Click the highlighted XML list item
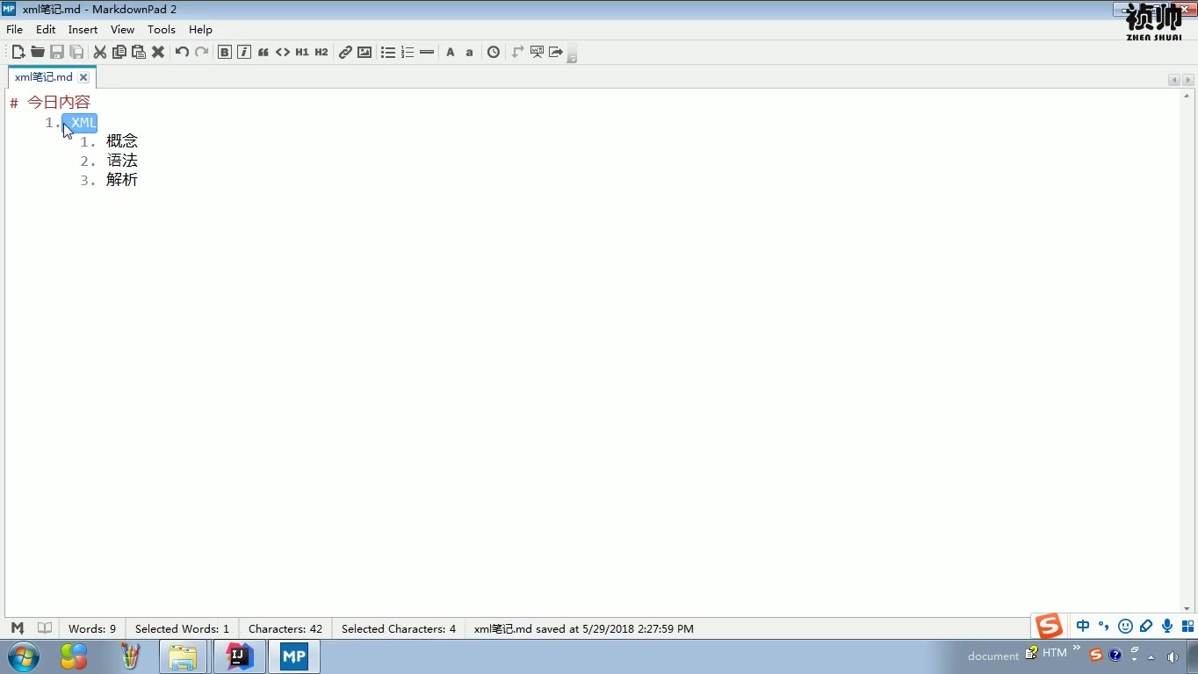This screenshot has height=674, width=1198. coord(80,123)
